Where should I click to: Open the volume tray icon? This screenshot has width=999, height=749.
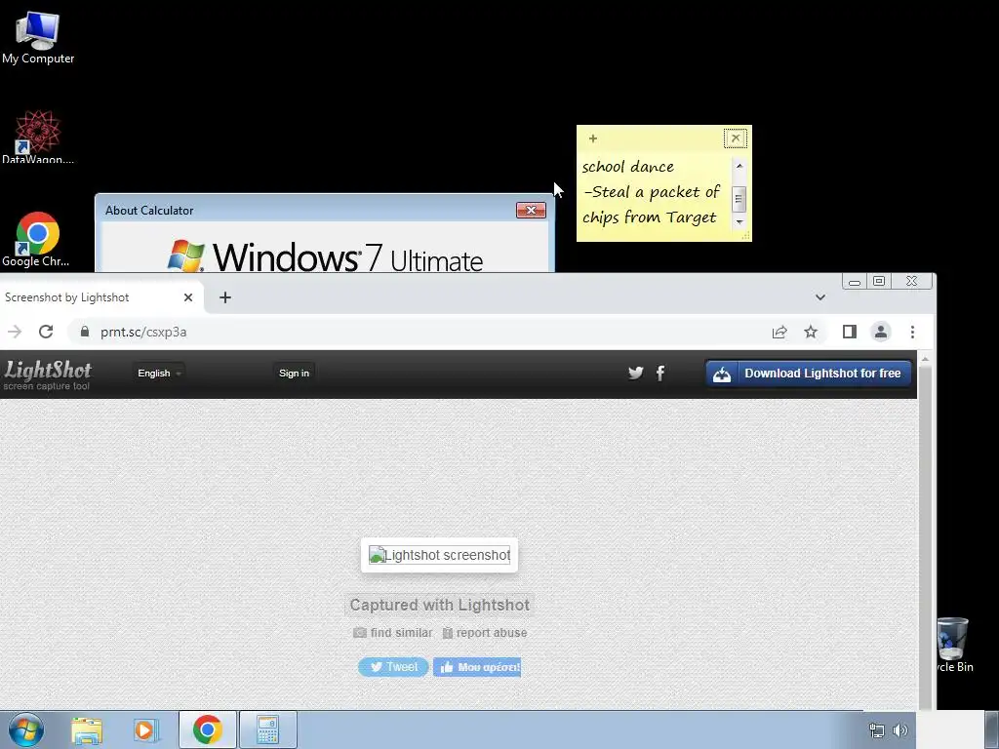(x=900, y=731)
